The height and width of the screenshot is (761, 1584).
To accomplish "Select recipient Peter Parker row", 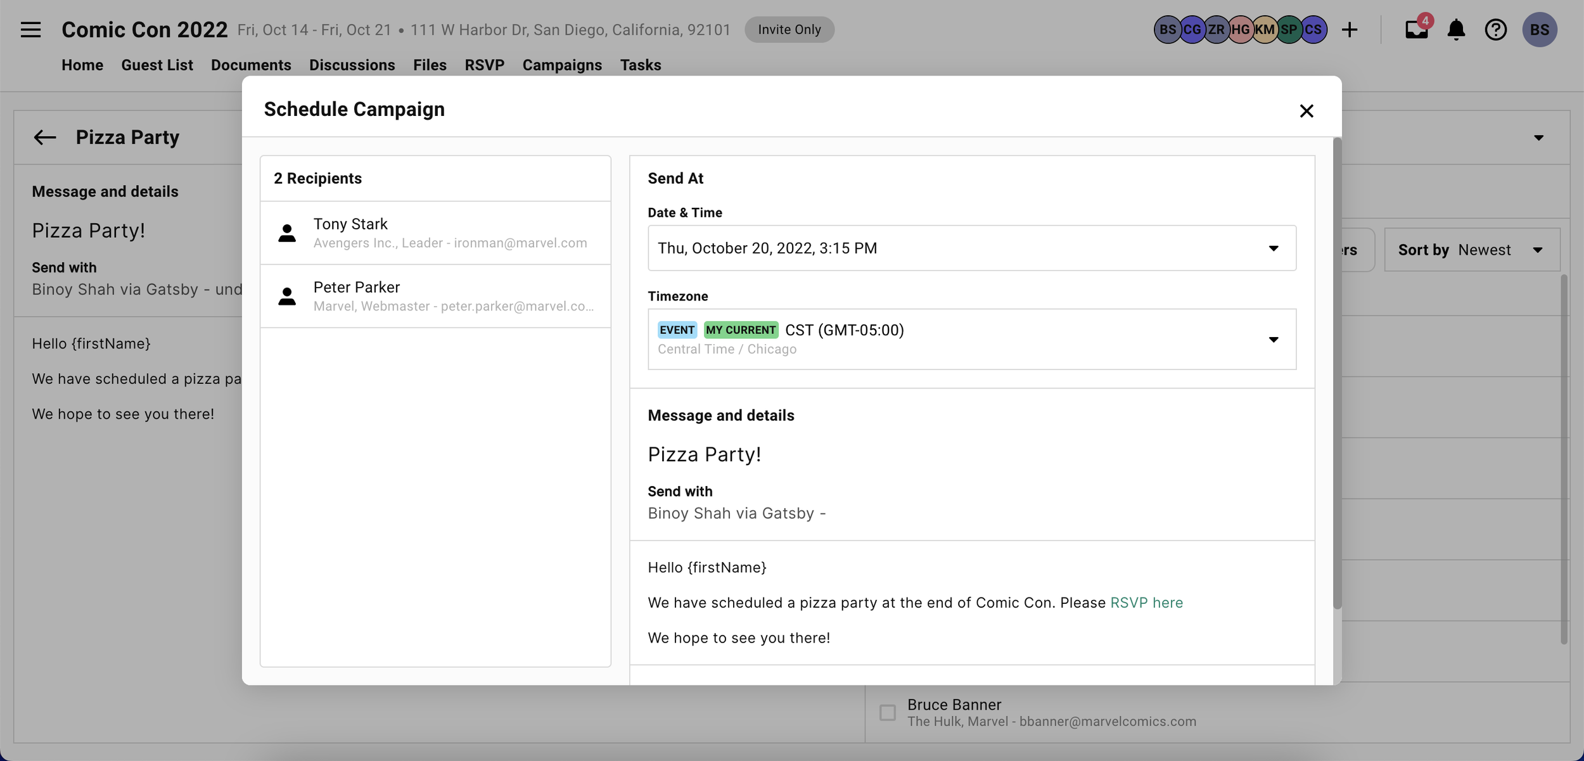I will pos(435,297).
